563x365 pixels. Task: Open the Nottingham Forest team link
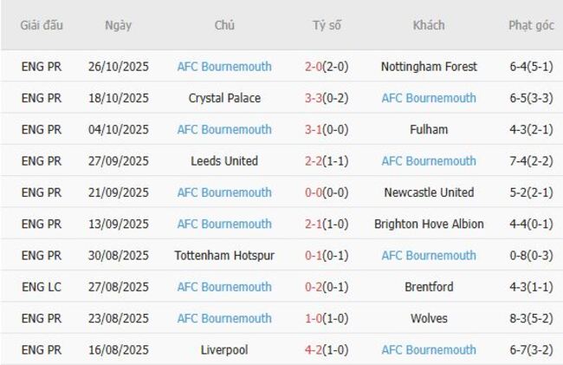click(x=429, y=67)
